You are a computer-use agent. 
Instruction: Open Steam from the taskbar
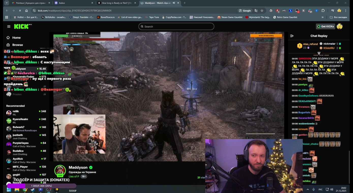click(33, 190)
